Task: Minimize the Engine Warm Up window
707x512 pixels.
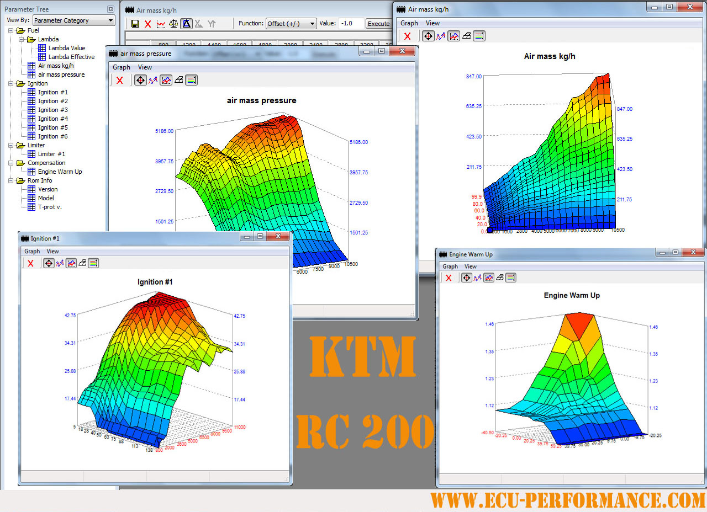Action: [x=663, y=252]
